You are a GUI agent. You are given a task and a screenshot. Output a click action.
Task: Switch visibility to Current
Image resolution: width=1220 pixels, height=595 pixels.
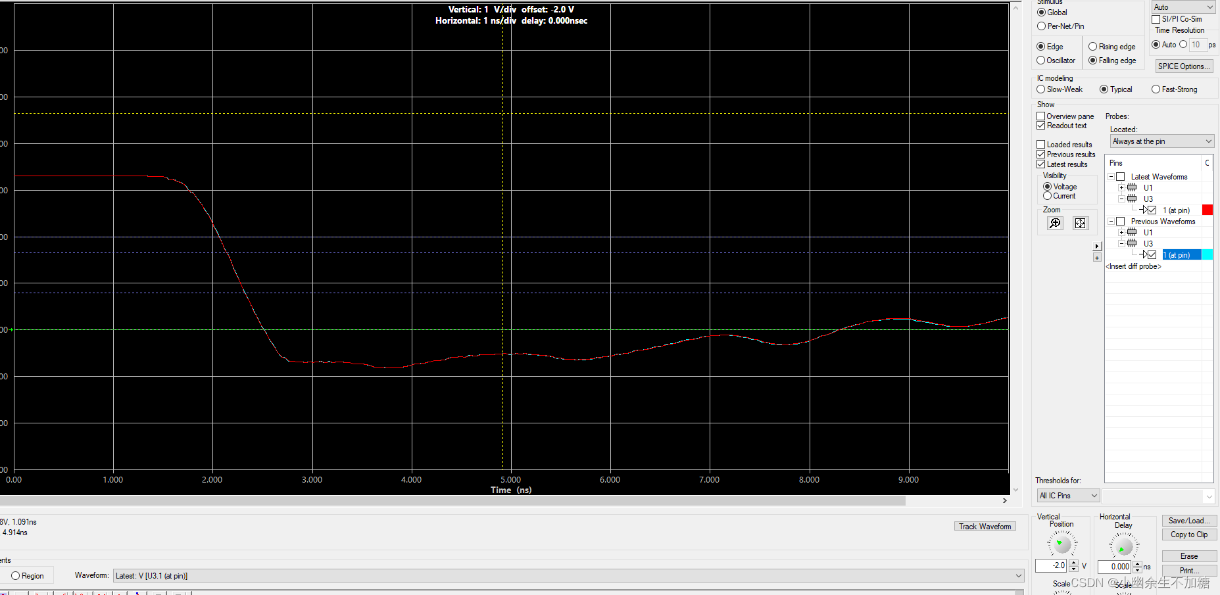1048,196
